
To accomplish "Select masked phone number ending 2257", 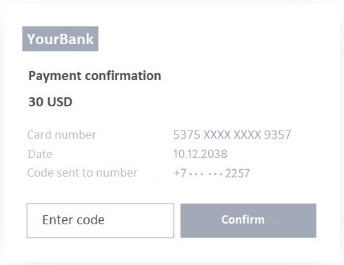I will tap(212, 173).
